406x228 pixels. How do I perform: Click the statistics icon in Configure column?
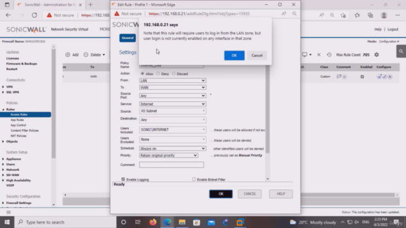[x=379, y=77]
